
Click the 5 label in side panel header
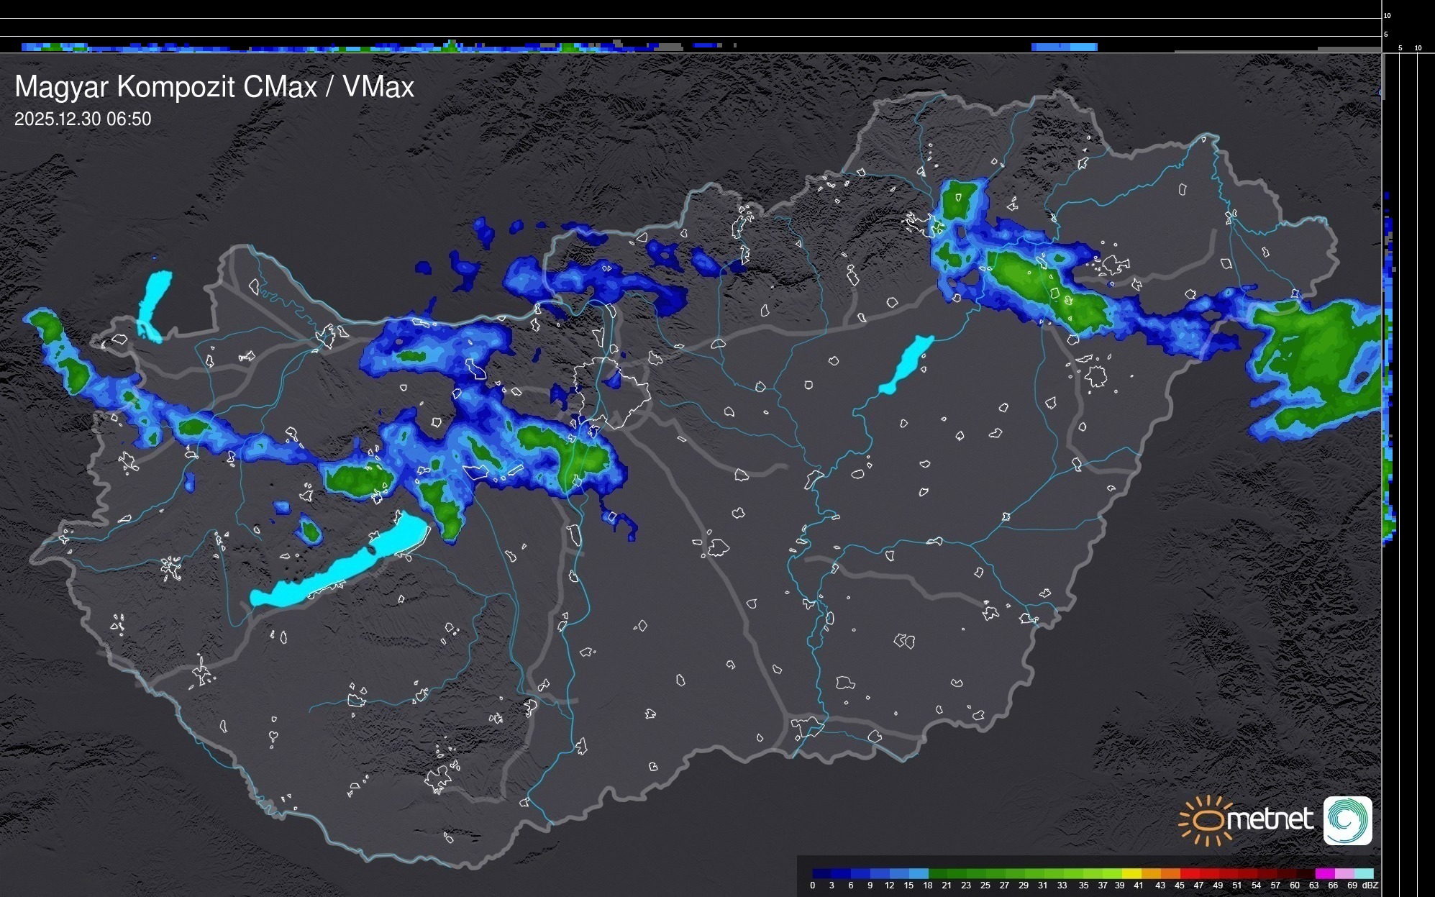point(1400,48)
